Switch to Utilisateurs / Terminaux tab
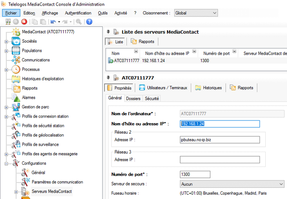 coord(163,88)
